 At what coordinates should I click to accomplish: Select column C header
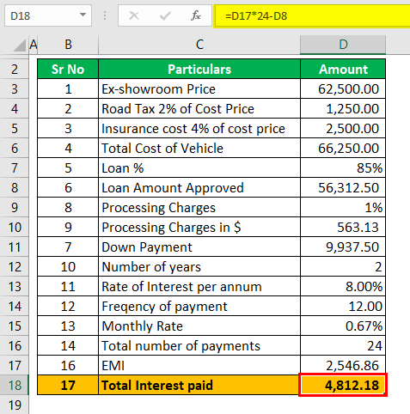point(199,45)
